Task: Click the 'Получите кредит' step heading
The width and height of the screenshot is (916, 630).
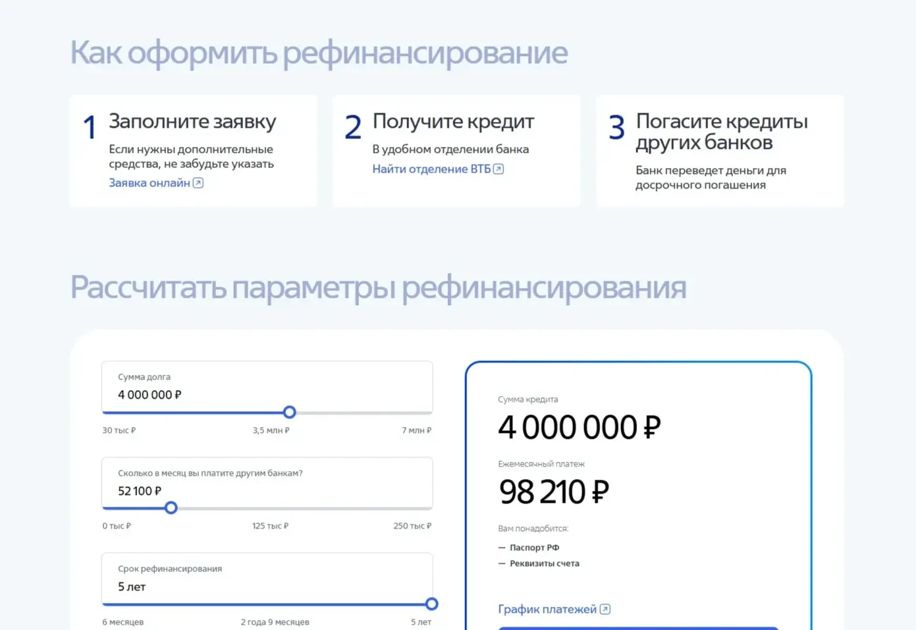Action: [x=453, y=122]
